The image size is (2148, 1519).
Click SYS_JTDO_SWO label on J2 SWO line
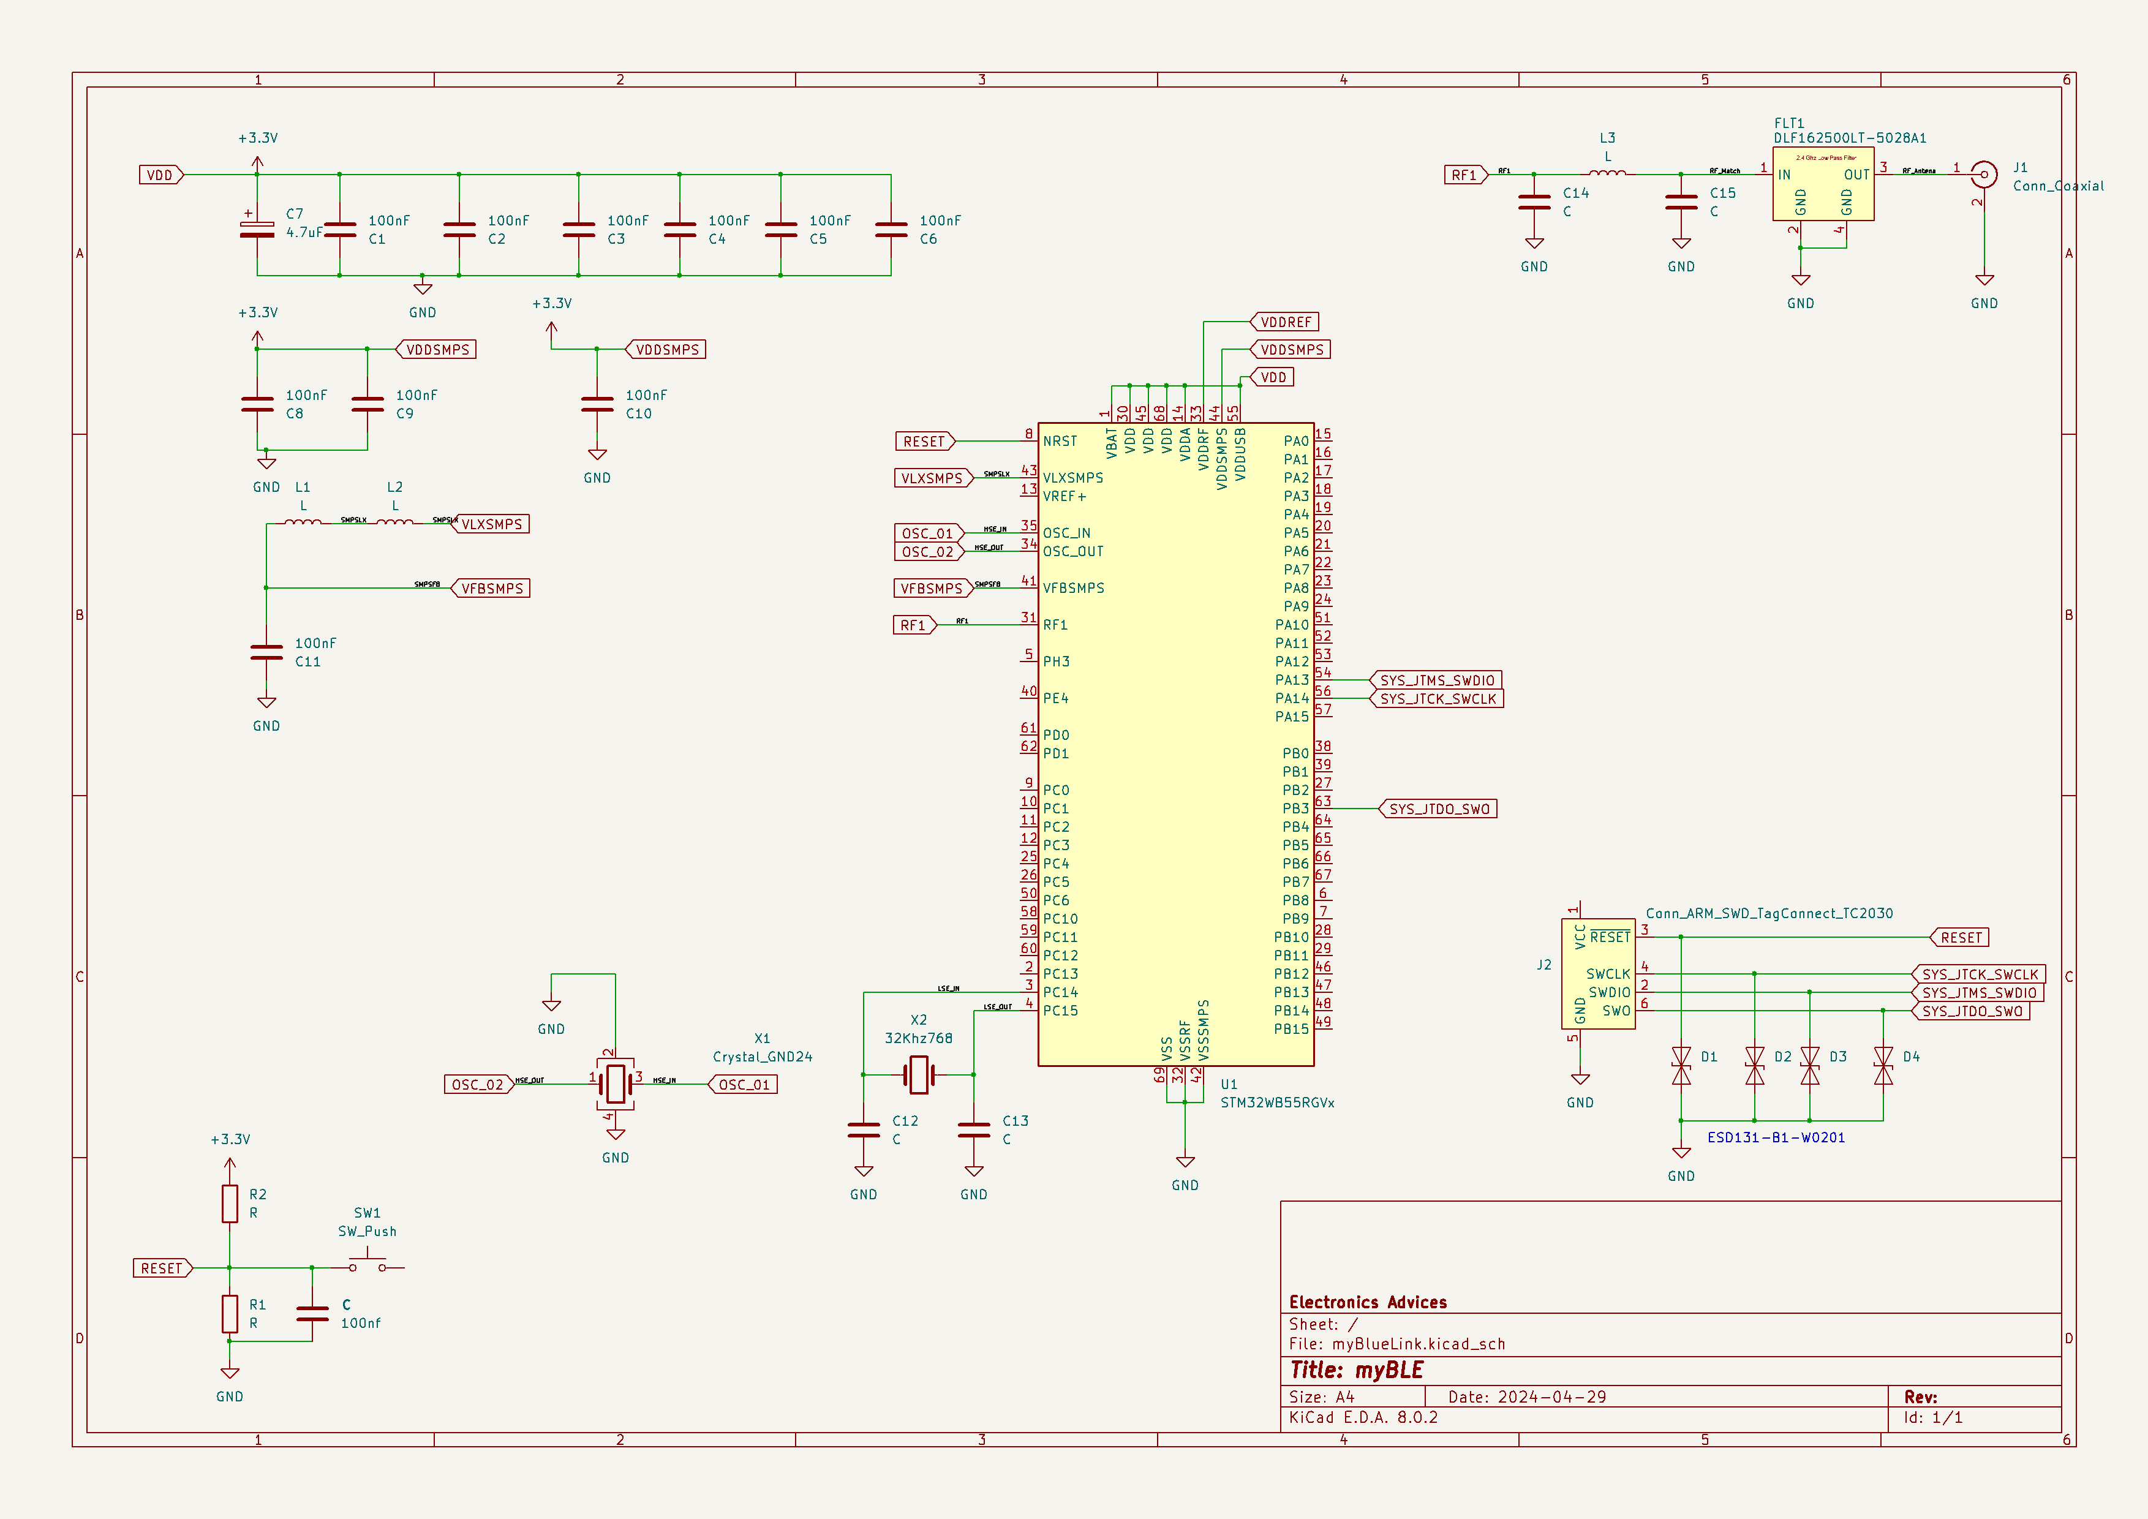(1971, 1011)
